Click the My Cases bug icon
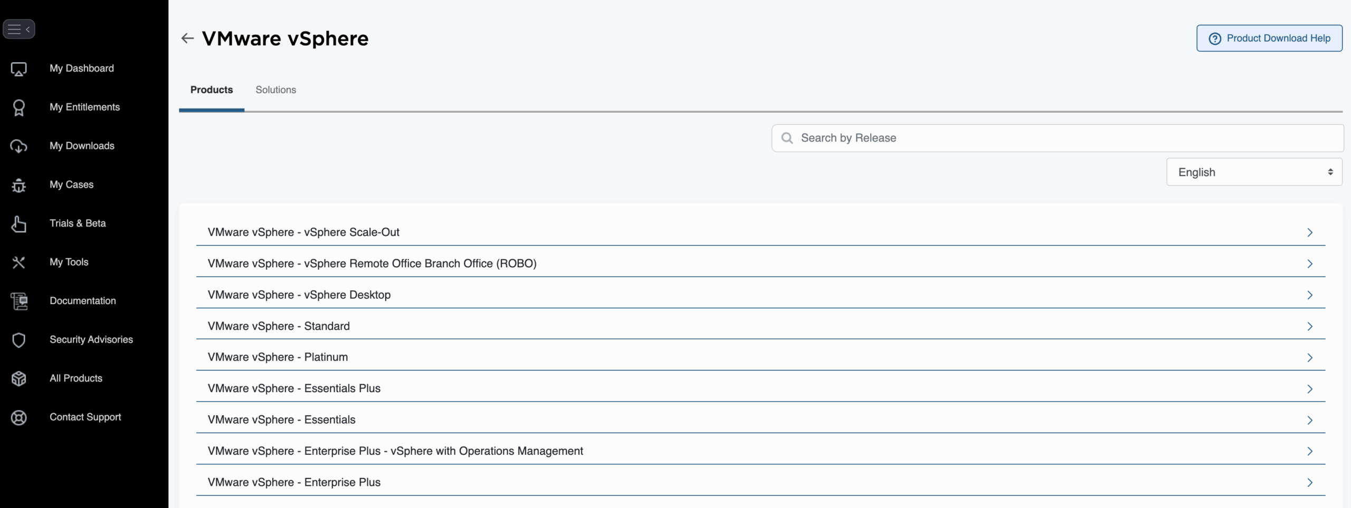1351x508 pixels. pos(19,184)
